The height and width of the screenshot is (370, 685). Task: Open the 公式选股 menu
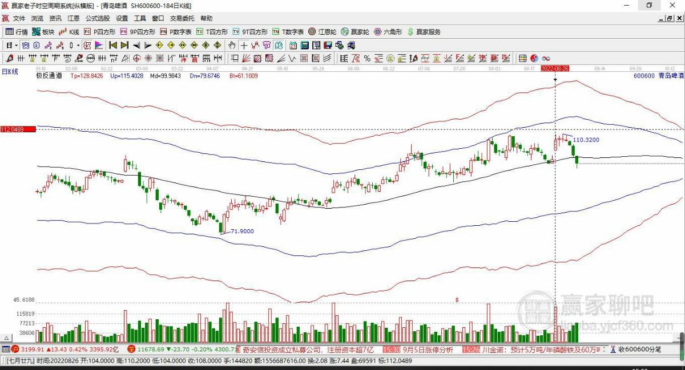coord(98,18)
